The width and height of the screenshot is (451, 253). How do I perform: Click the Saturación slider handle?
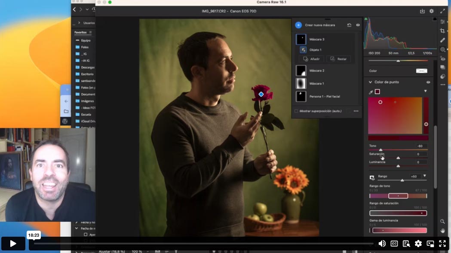pos(398,158)
